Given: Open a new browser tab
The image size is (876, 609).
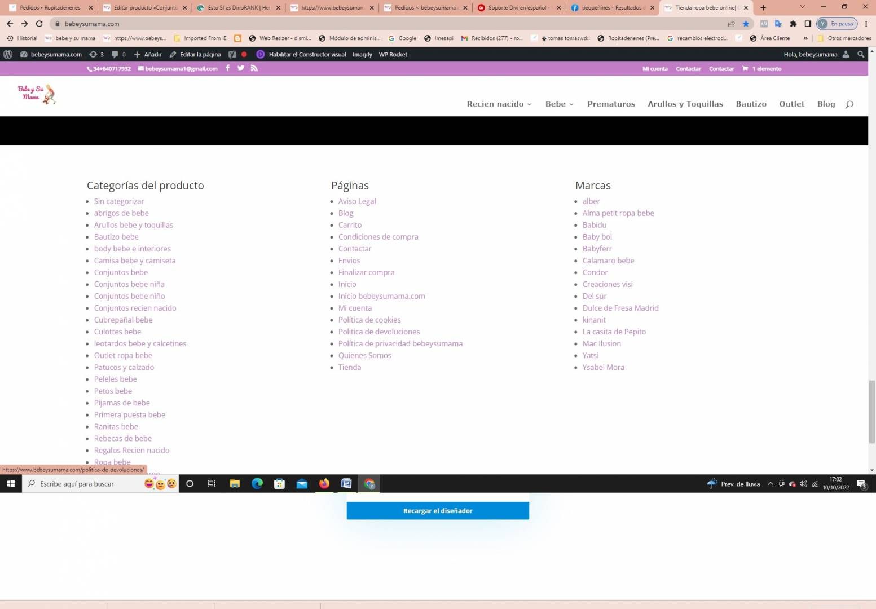Looking at the screenshot, I should (763, 8).
